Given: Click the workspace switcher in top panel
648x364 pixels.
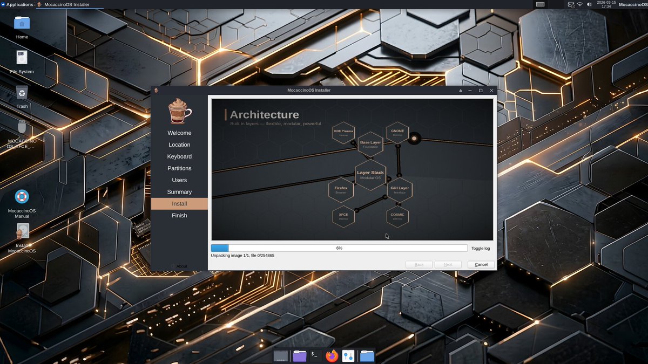Looking at the screenshot, I should click(540, 4).
